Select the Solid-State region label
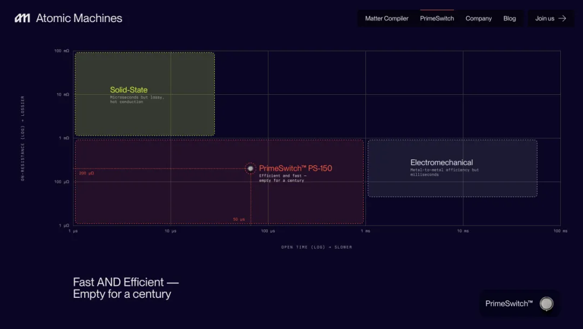 (x=128, y=90)
